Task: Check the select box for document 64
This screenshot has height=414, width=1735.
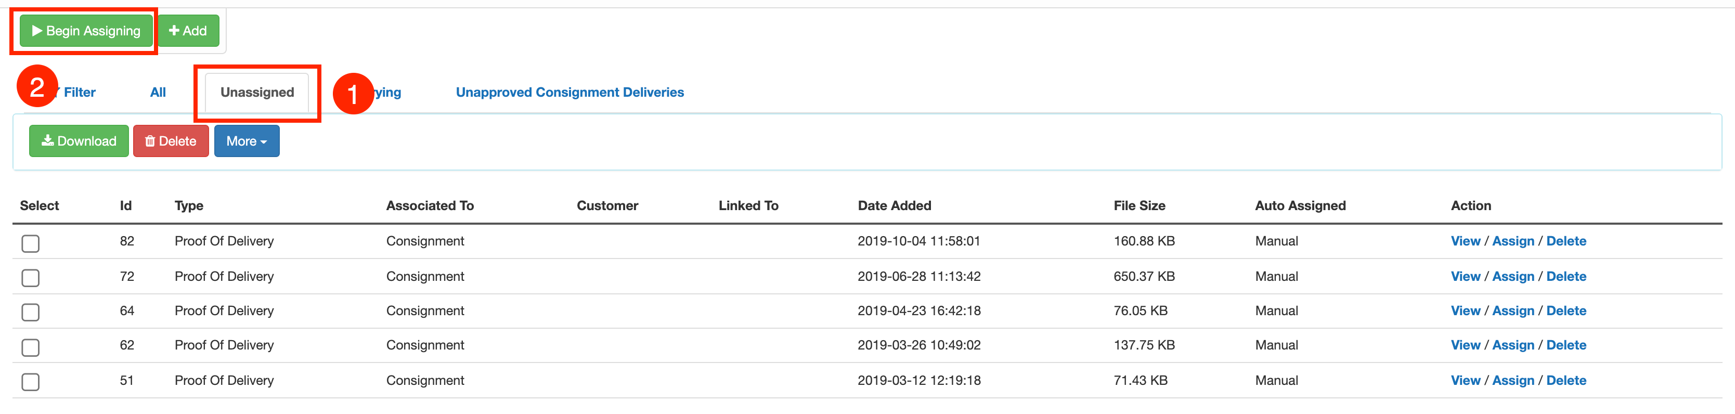Action: coord(30,313)
